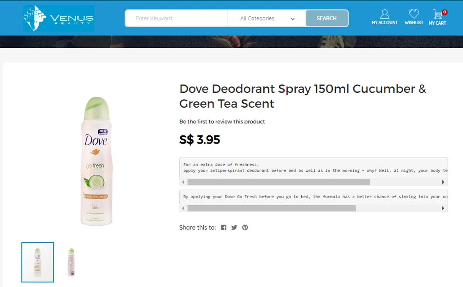
Task: Focus the Enter Keyword search field
Action: (x=177, y=19)
